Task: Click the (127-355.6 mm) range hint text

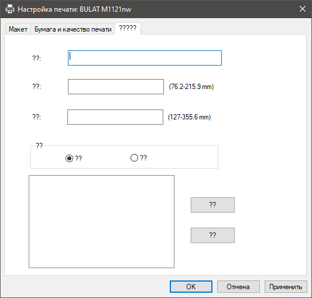Action: [x=190, y=117]
